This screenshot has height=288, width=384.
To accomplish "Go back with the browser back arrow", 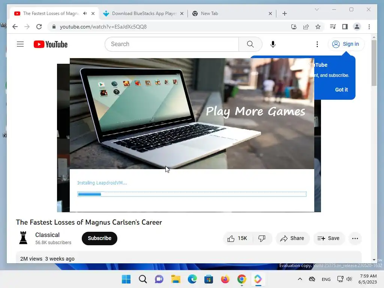I will tap(15, 27).
